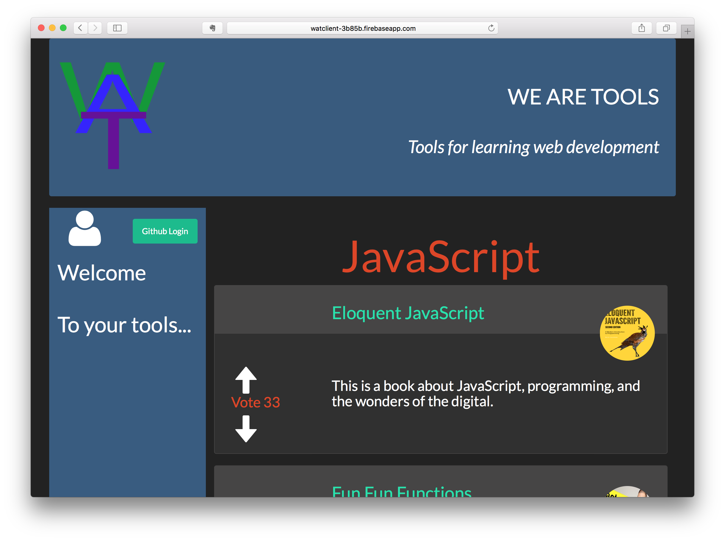Image resolution: width=725 pixels, height=541 pixels.
Task: Open the Safari share menu
Action: (x=641, y=28)
